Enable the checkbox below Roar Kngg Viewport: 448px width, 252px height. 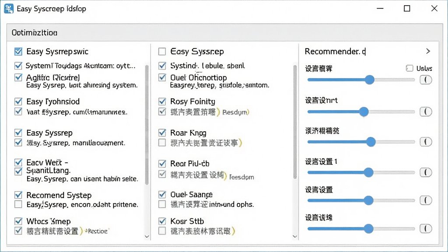pyautogui.click(x=162, y=143)
